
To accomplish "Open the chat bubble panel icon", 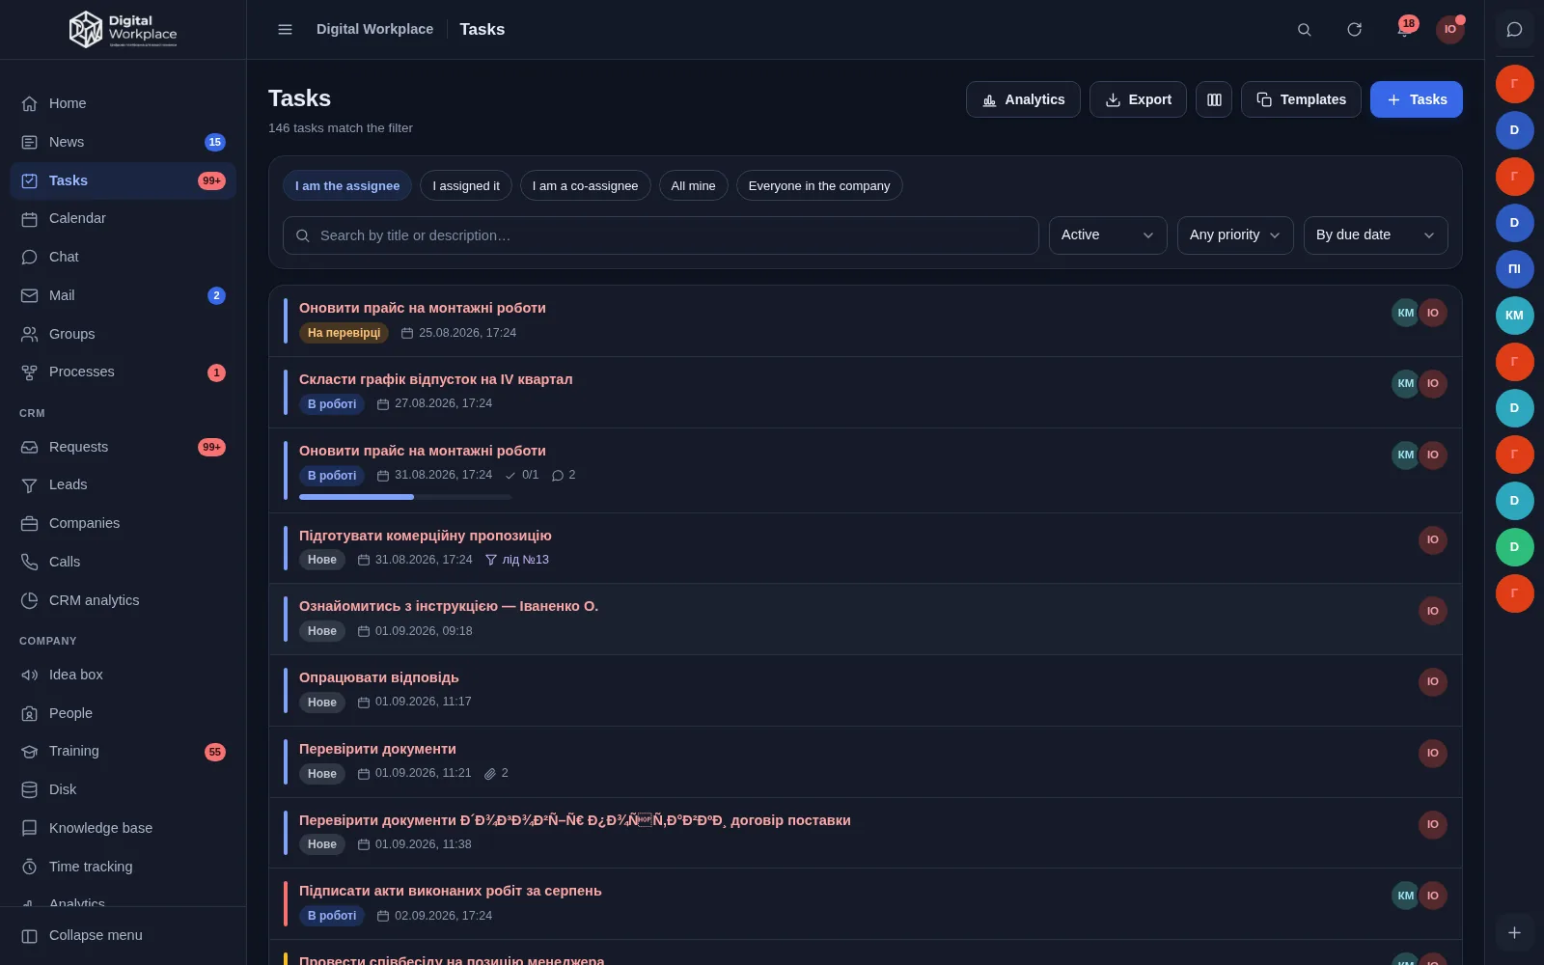I will click(x=1514, y=29).
